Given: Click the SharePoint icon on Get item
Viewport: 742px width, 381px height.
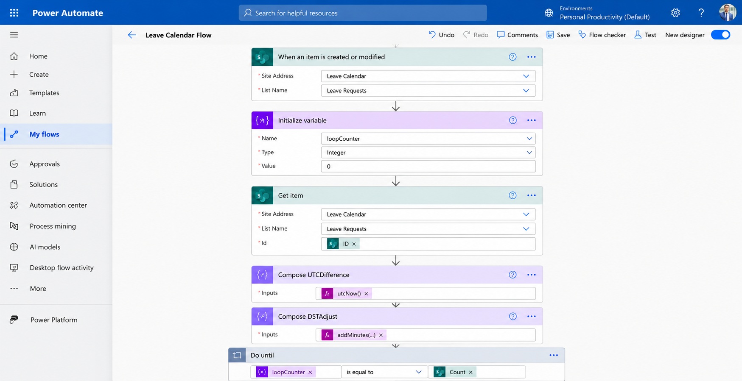Looking at the screenshot, I should pyautogui.click(x=262, y=195).
